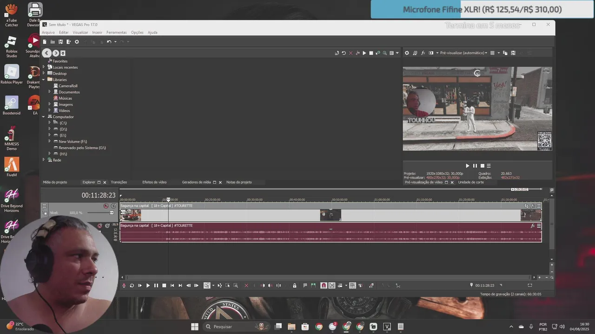Close the Explorer tab
595x334 pixels.
pyautogui.click(x=105, y=183)
